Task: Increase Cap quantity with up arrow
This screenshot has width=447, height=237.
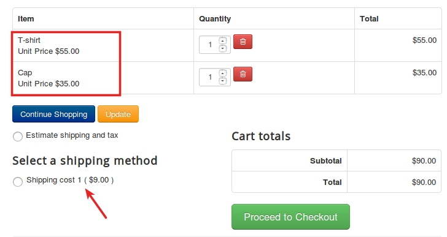Action: (x=223, y=73)
